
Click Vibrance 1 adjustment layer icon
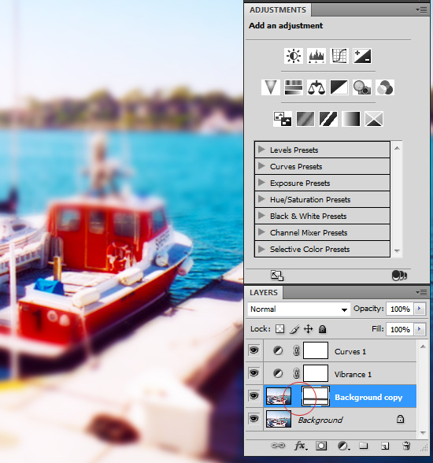click(278, 373)
